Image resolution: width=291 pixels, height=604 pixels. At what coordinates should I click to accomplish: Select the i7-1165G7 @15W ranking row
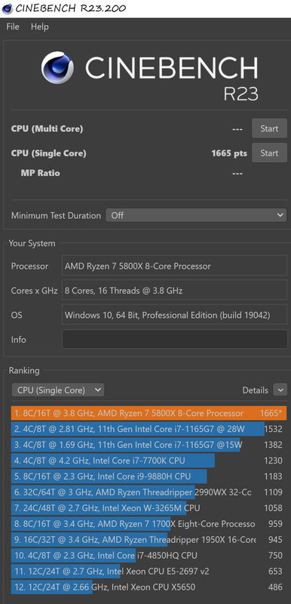tap(149, 445)
